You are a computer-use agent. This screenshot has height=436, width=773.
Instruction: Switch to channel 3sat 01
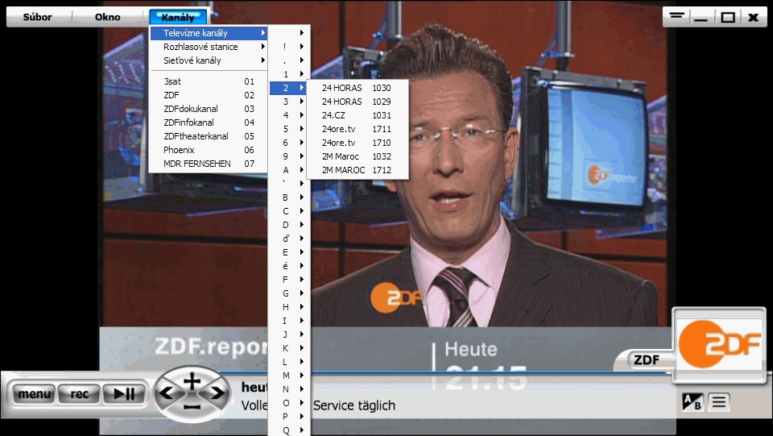(x=209, y=81)
